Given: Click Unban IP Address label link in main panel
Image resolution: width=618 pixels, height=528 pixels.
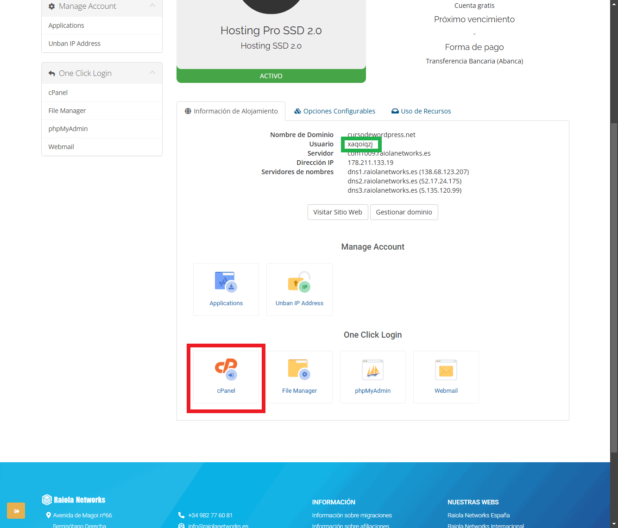Looking at the screenshot, I should (299, 303).
